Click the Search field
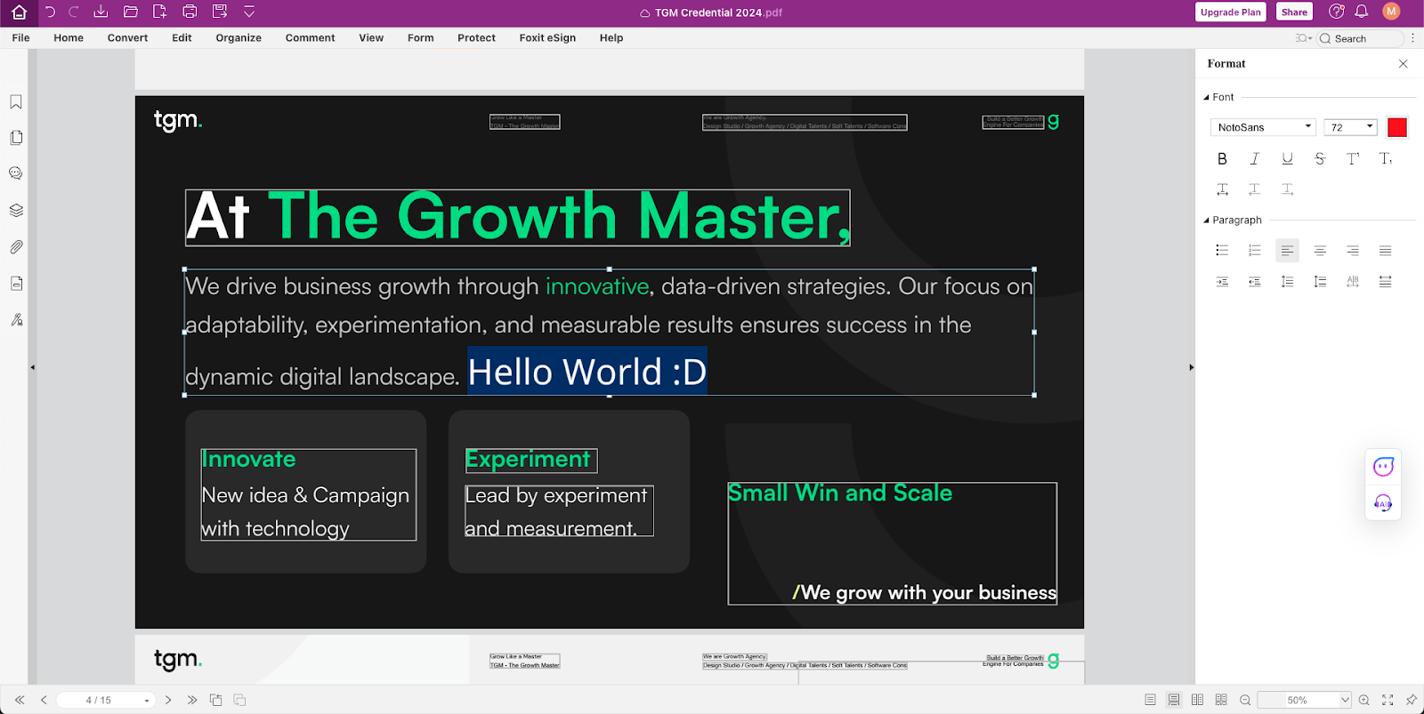This screenshot has height=714, width=1424. 1360,39
